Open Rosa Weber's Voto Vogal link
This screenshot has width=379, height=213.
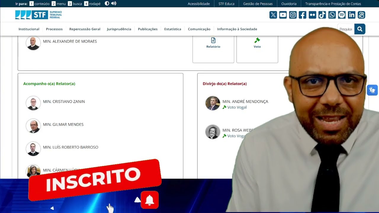235,136
